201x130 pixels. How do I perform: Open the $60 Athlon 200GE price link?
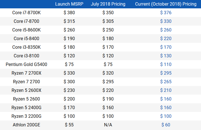click(166, 125)
